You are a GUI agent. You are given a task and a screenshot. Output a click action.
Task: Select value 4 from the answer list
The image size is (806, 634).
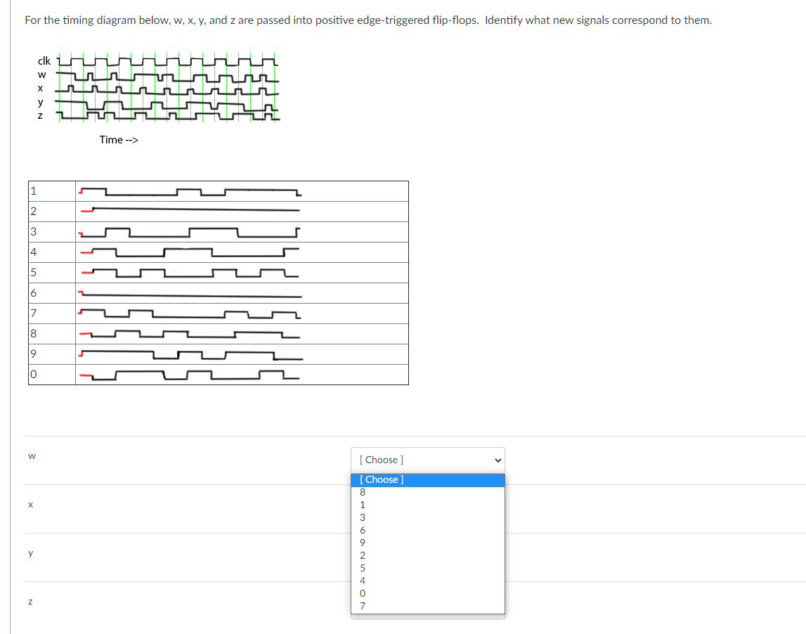click(362, 581)
